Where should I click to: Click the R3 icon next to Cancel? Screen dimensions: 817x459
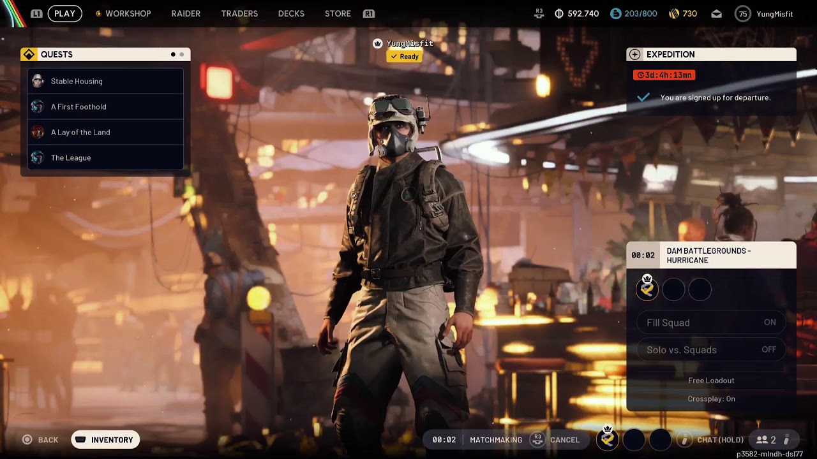537,439
